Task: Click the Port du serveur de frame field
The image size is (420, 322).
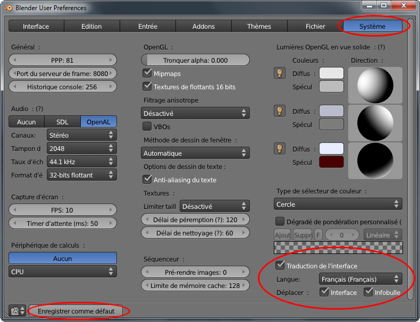Action: pos(63,73)
